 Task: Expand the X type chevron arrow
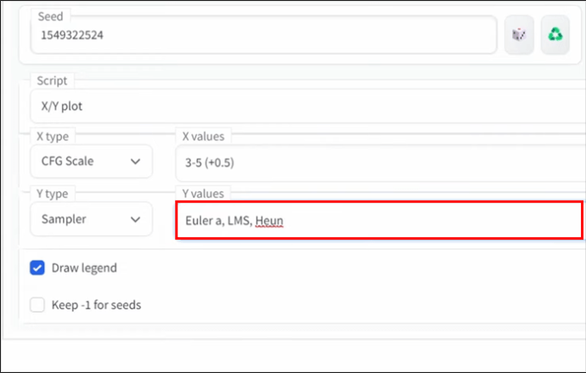pos(135,161)
